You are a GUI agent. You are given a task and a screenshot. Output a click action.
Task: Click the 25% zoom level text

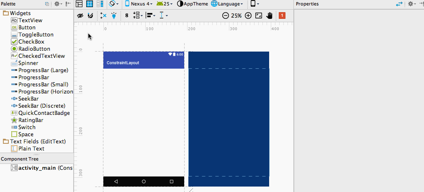[x=236, y=16]
